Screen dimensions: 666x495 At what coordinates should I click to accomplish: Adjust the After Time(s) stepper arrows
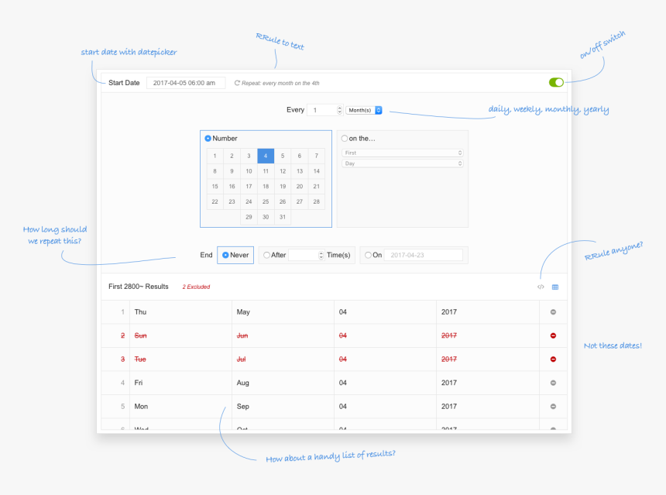pyautogui.click(x=321, y=255)
